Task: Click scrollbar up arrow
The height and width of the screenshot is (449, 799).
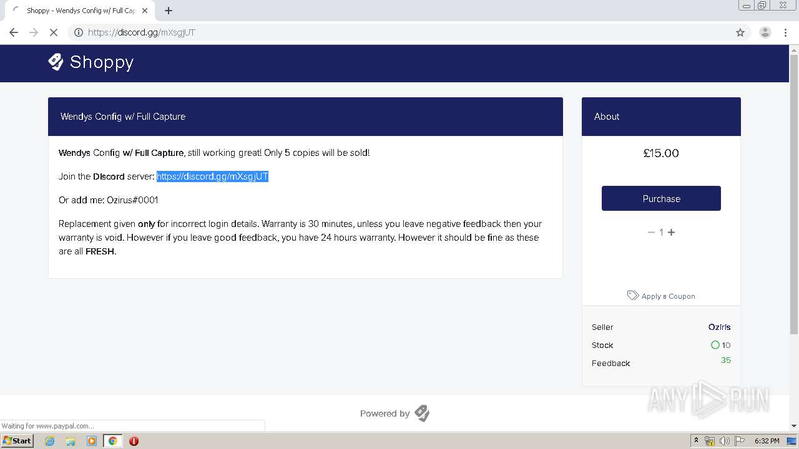Action: pos(794,50)
